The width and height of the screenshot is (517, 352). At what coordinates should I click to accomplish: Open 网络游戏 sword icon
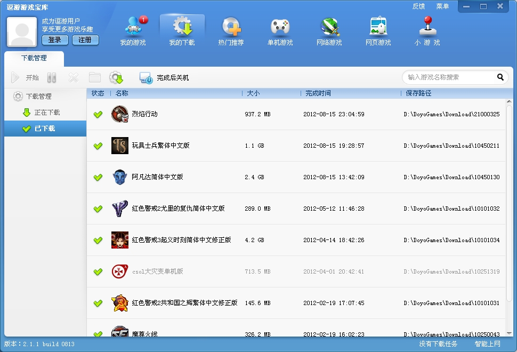pos(329,26)
